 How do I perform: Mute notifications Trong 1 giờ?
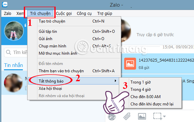click(x=150, y=82)
